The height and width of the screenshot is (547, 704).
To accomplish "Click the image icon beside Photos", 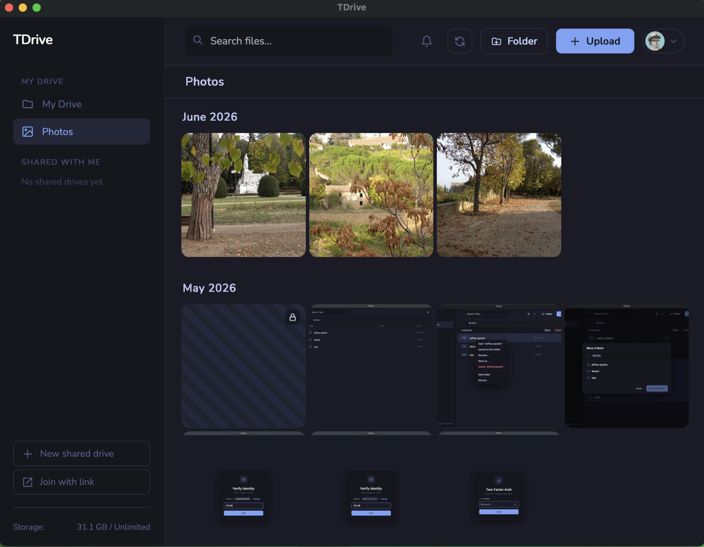I will point(28,131).
